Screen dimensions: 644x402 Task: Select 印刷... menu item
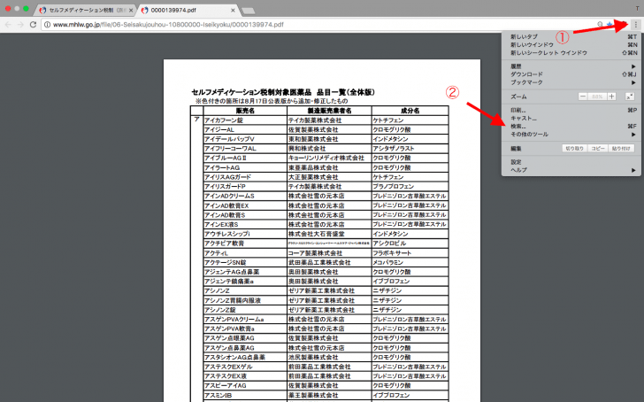click(x=571, y=110)
